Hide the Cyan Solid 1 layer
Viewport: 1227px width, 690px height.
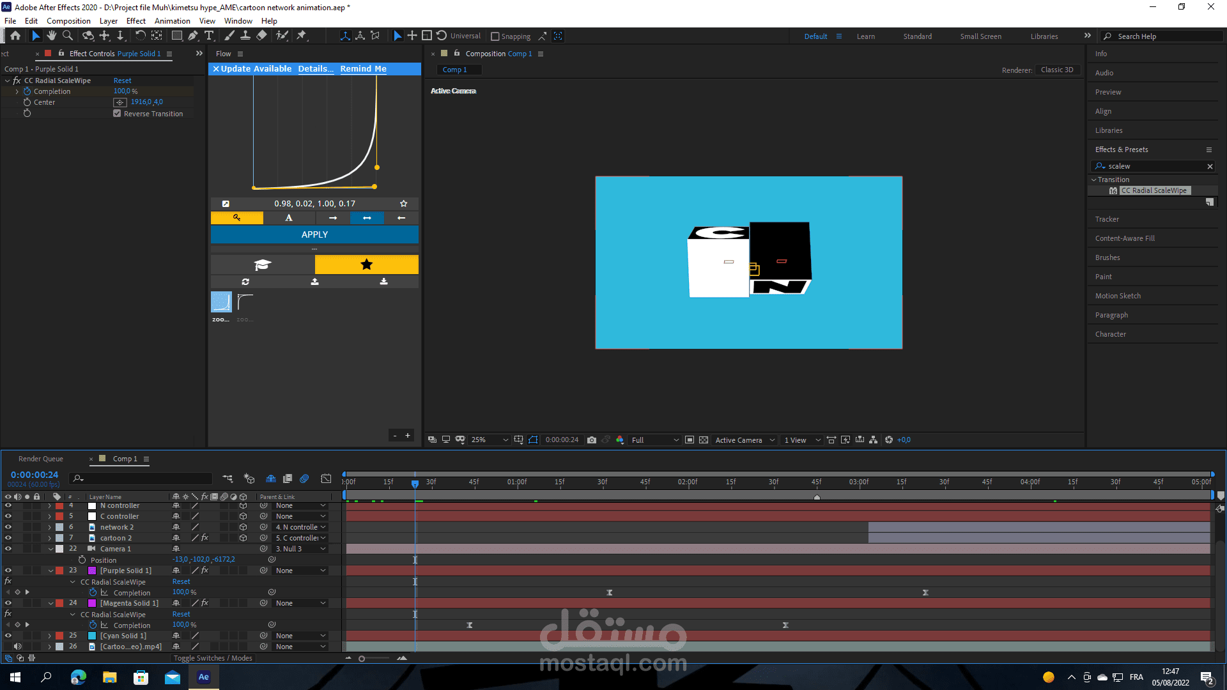[8, 636]
